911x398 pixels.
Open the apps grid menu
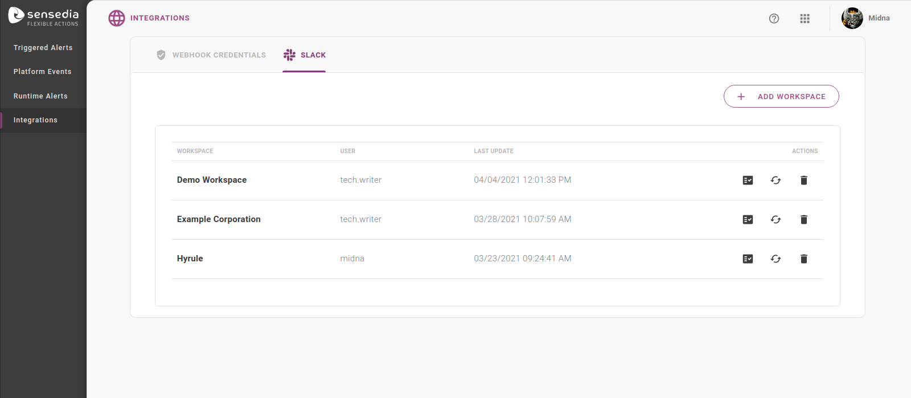point(805,19)
